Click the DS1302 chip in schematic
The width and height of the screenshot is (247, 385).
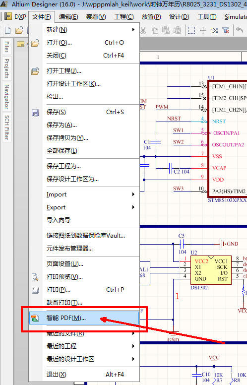pos(211,270)
